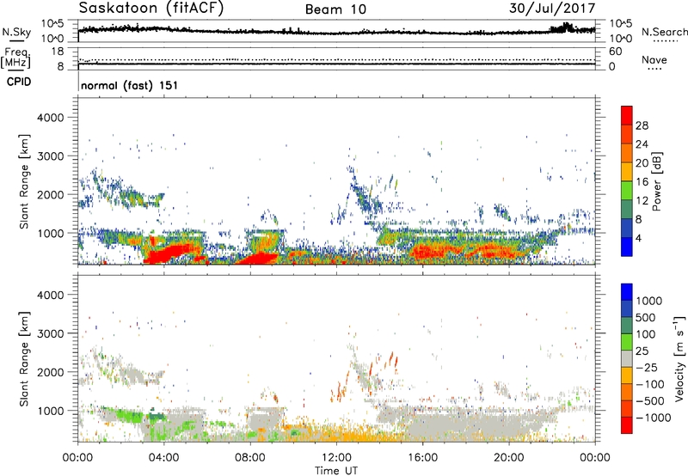This screenshot has width=688, height=476.
Task: Click the normal (fast) 151 text
Action: point(130,85)
